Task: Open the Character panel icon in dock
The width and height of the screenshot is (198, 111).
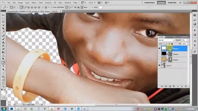Action: [195, 41]
